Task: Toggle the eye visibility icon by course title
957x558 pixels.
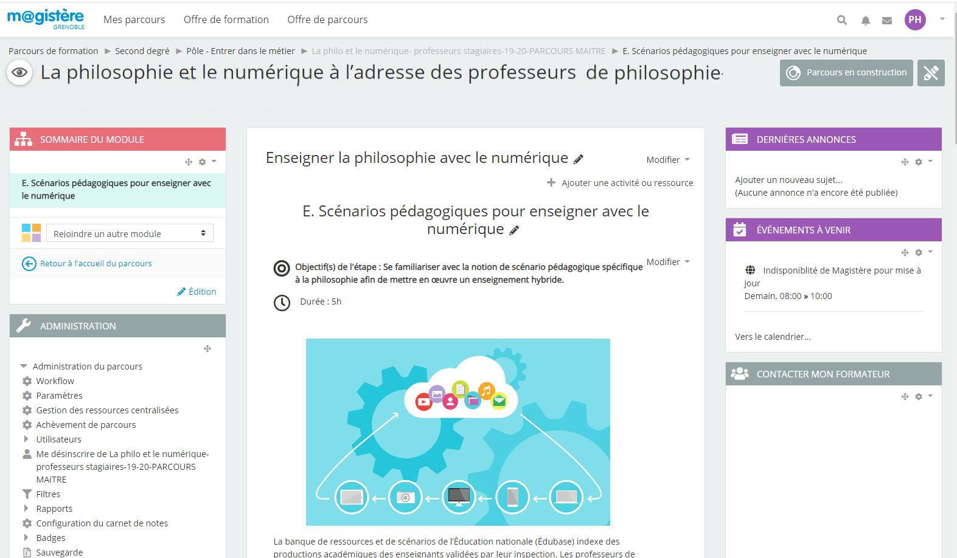Action: [x=19, y=73]
